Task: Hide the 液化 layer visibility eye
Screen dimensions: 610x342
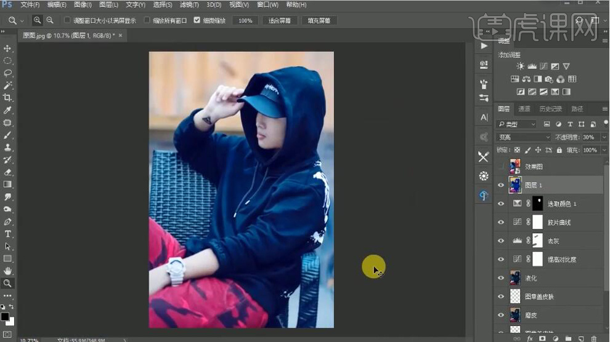Action: pos(501,278)
